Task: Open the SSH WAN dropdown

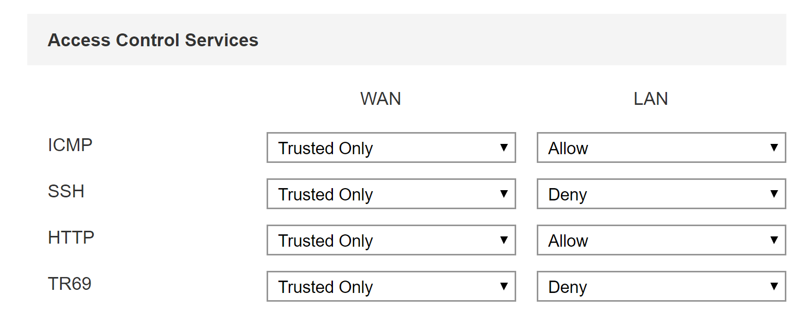Action: pyautogui.click(x=391, y=194)
